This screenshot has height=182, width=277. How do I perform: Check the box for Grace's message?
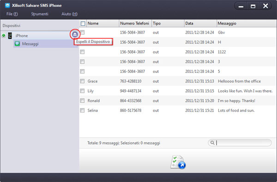coord(82,81)
